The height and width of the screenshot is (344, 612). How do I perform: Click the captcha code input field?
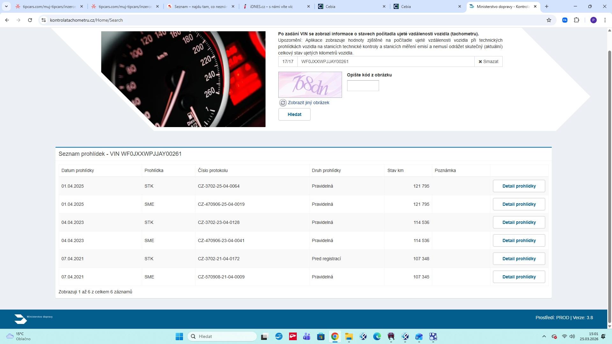[363, 86]
